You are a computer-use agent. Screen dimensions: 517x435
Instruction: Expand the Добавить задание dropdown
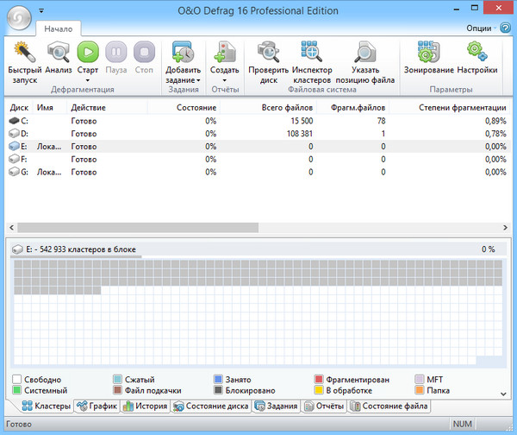(183, 80)
